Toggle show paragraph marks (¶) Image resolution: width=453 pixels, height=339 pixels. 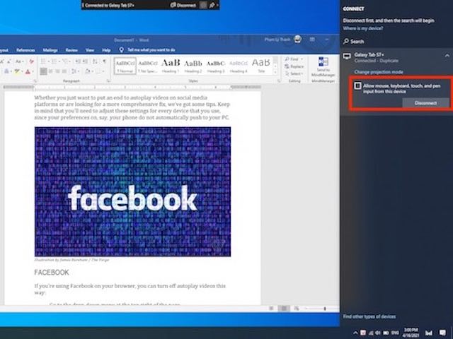point(104,61)
